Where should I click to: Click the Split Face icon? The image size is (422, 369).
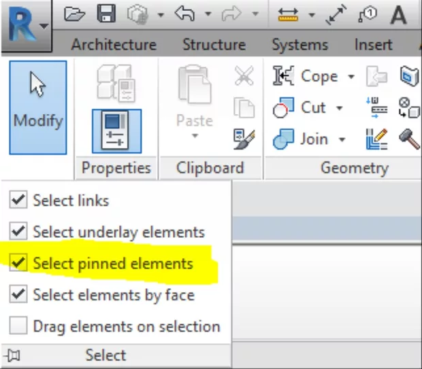pos(409,76)
